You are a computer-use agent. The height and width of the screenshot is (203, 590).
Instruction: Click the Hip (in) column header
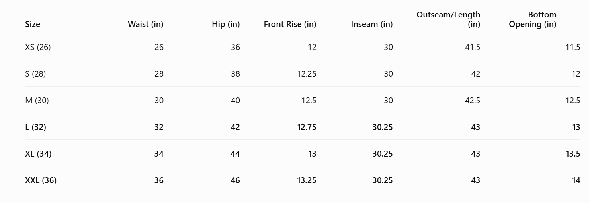coord(226,24)
